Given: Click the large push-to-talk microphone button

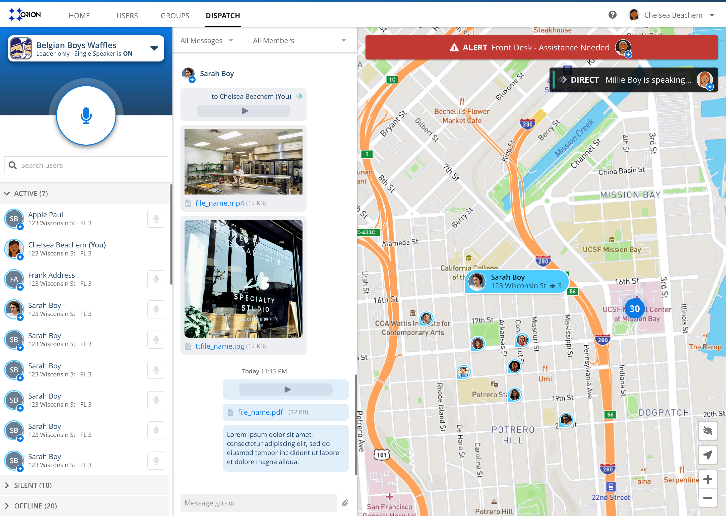Looking at the screenshot, I should pyautogui.click(x=86, y=115).
